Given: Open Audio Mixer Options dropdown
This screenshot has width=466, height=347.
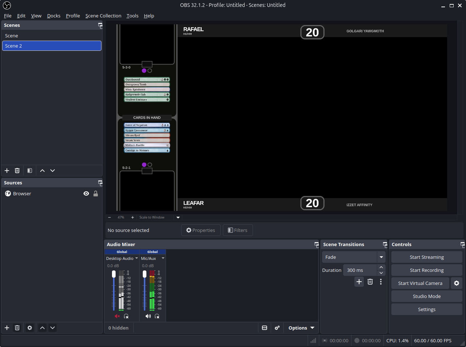Looking at the screenshot, I should 301,328.
